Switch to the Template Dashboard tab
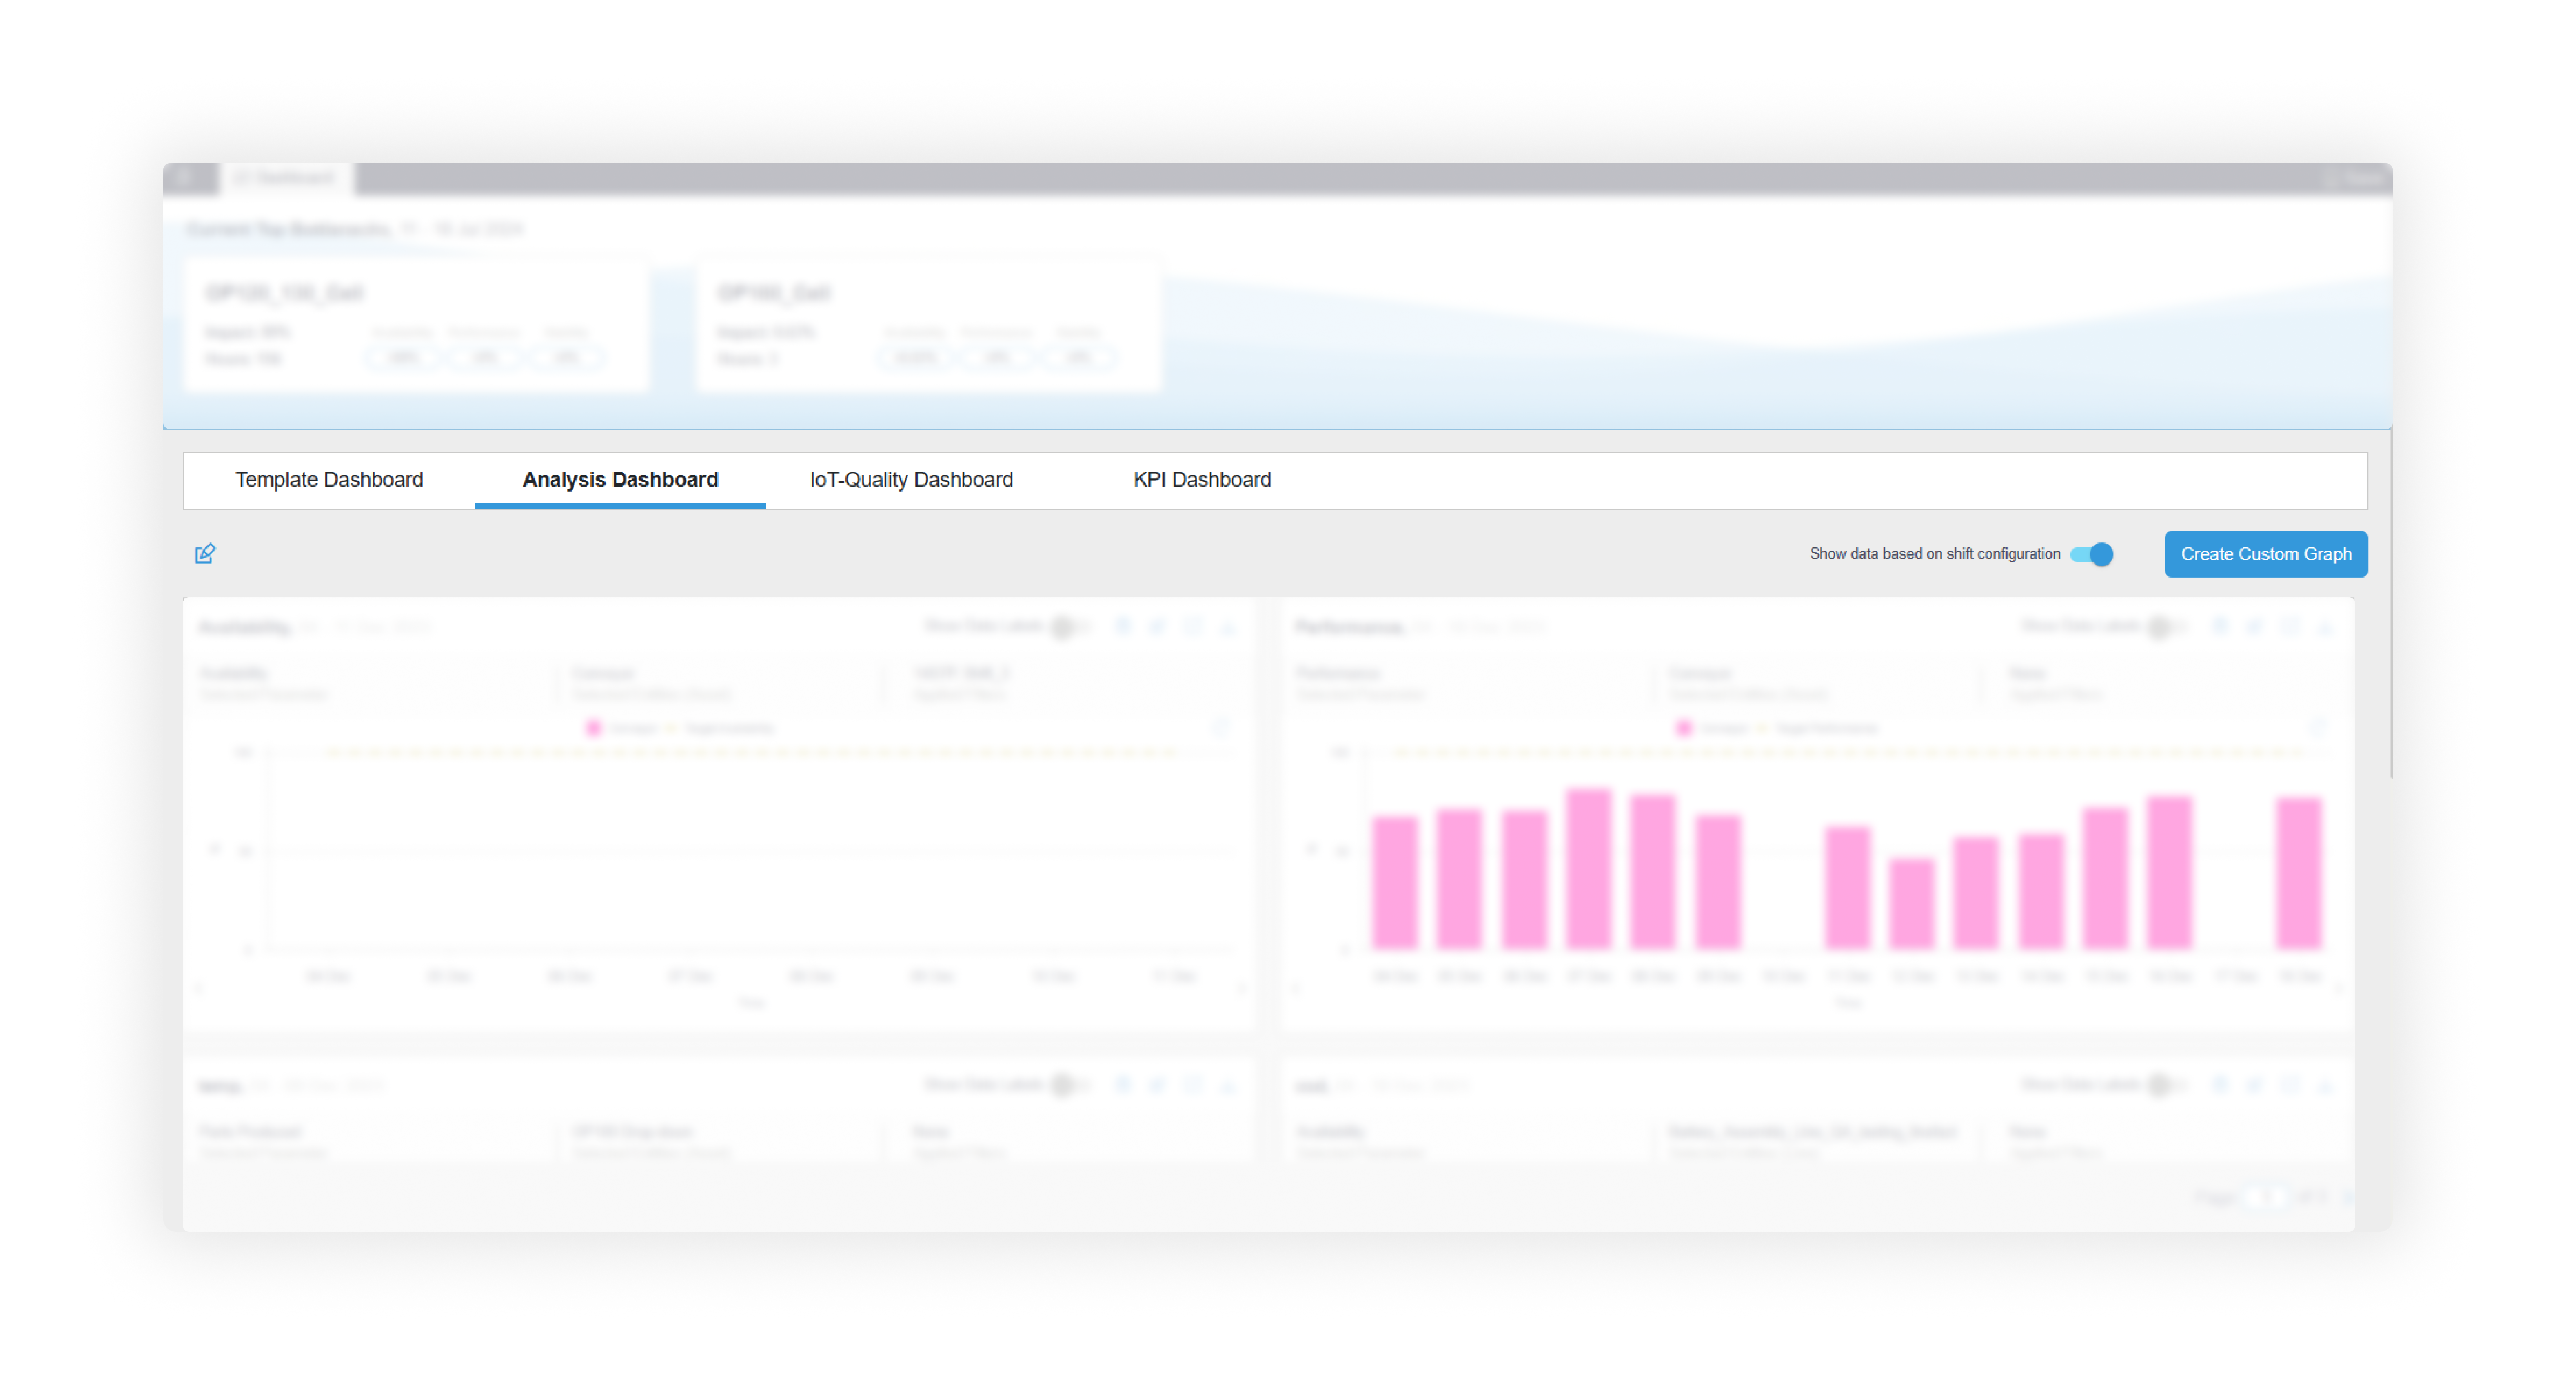The height and width of the screenshot is (1395, 2556). point(328,479)
